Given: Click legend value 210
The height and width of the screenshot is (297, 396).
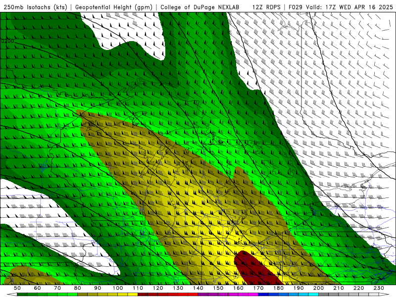Looking at the screenshot, I should tap(339, 288).
